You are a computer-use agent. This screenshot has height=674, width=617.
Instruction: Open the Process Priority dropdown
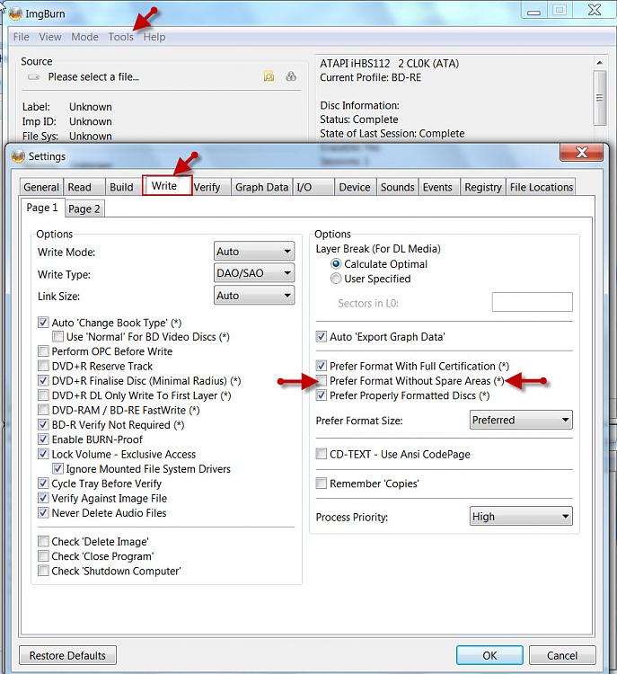tap(521, 516)
